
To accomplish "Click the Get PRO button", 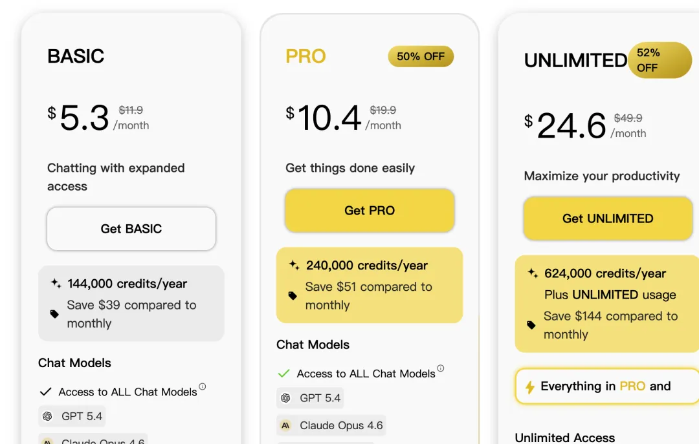I will click(370, 211).
